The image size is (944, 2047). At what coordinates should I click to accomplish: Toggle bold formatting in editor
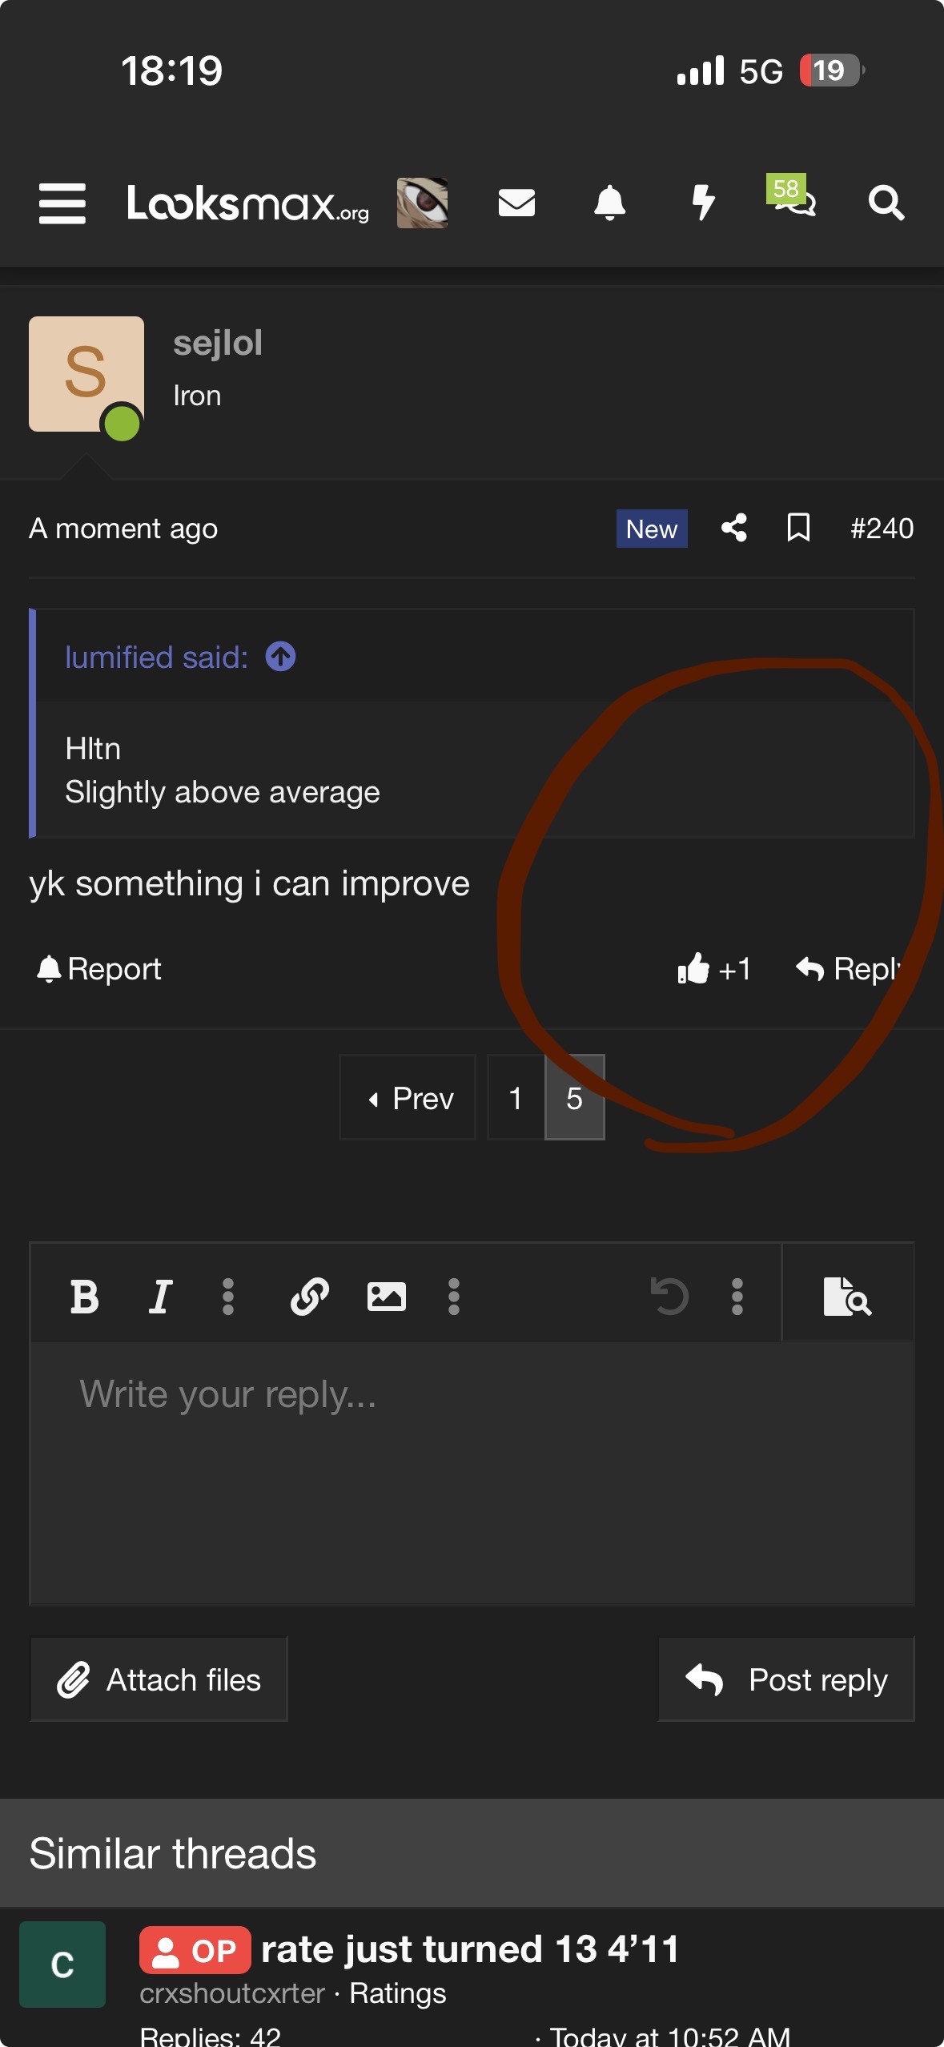coord(84,1297)
